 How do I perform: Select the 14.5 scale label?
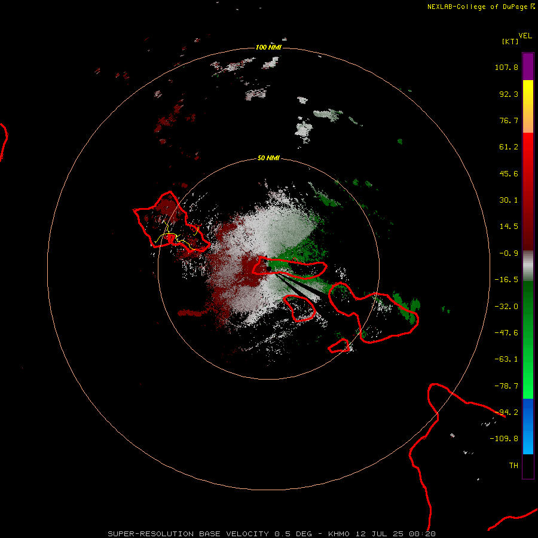[509, 227]
